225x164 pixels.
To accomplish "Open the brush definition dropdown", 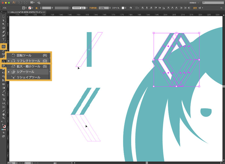I will tap(87, 8).
